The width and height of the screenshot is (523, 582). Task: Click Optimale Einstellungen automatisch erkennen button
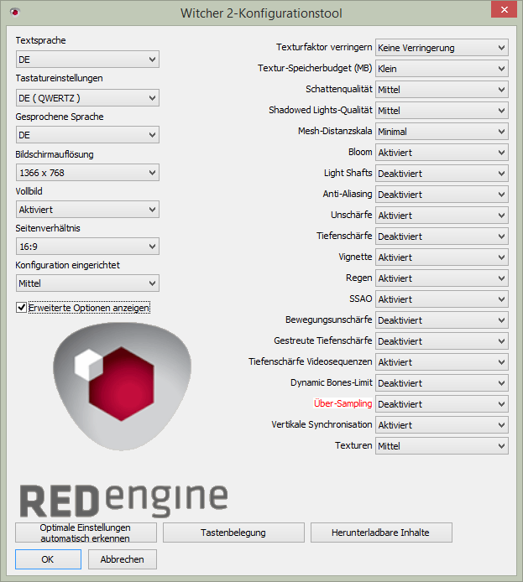[x=86, y=533]
